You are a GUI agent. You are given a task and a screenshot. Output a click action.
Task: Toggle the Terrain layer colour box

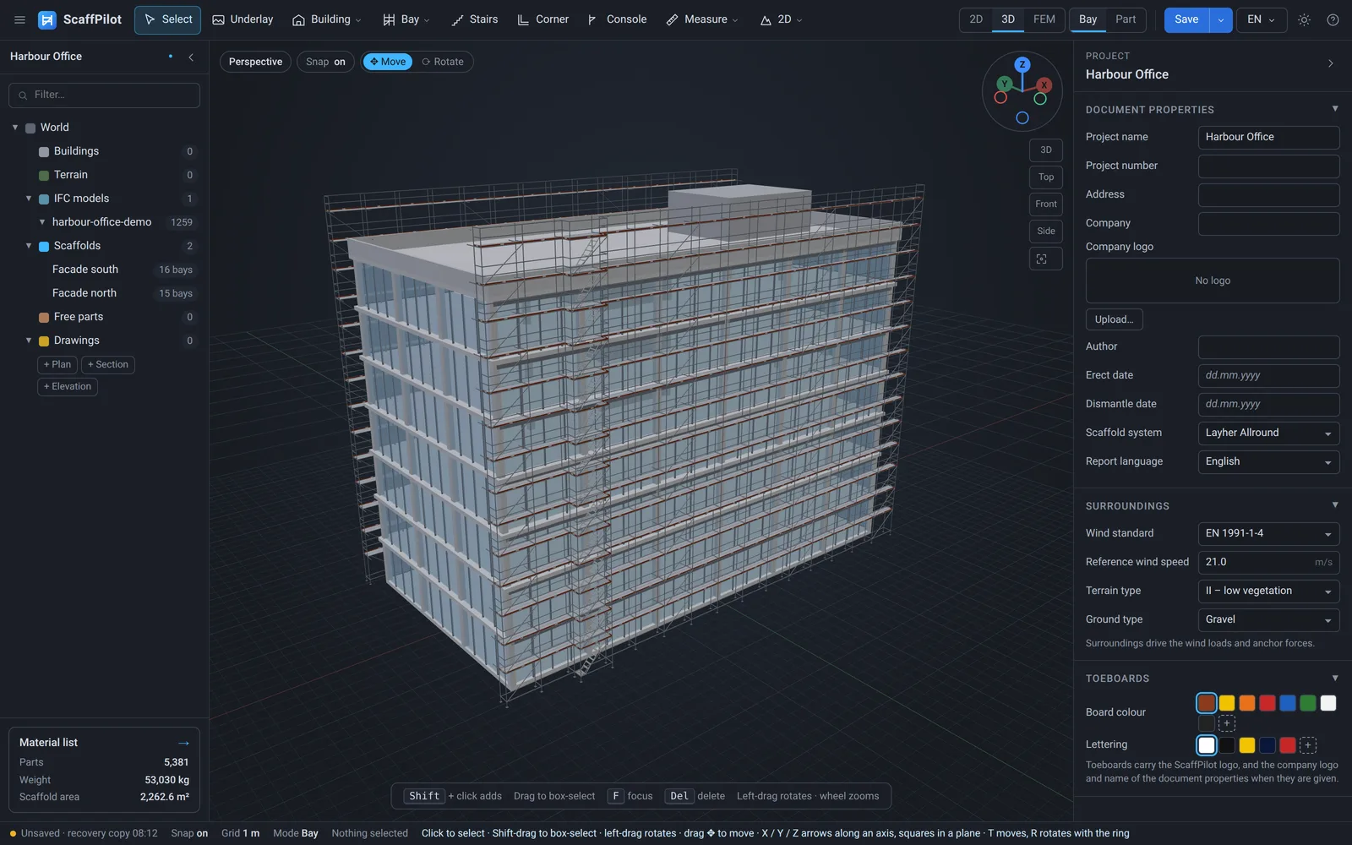pos(44,176)
